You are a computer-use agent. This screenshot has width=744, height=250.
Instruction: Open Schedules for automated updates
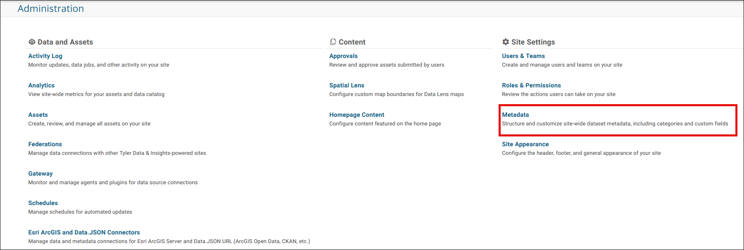[x=43, y=203]
